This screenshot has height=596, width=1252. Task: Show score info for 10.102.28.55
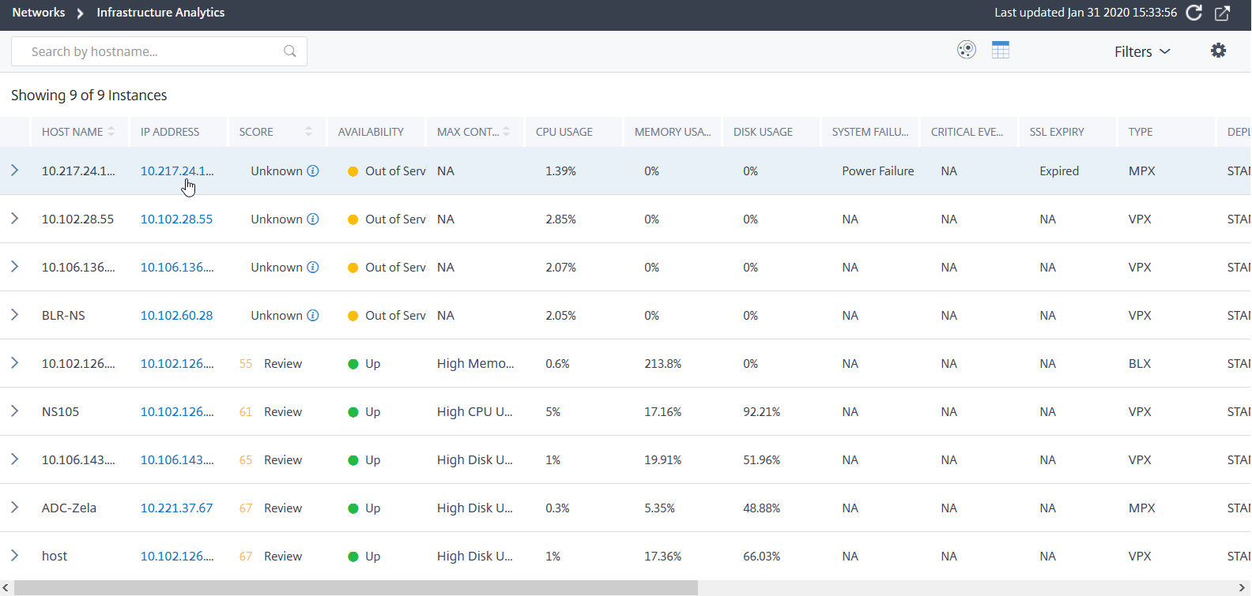313,219
